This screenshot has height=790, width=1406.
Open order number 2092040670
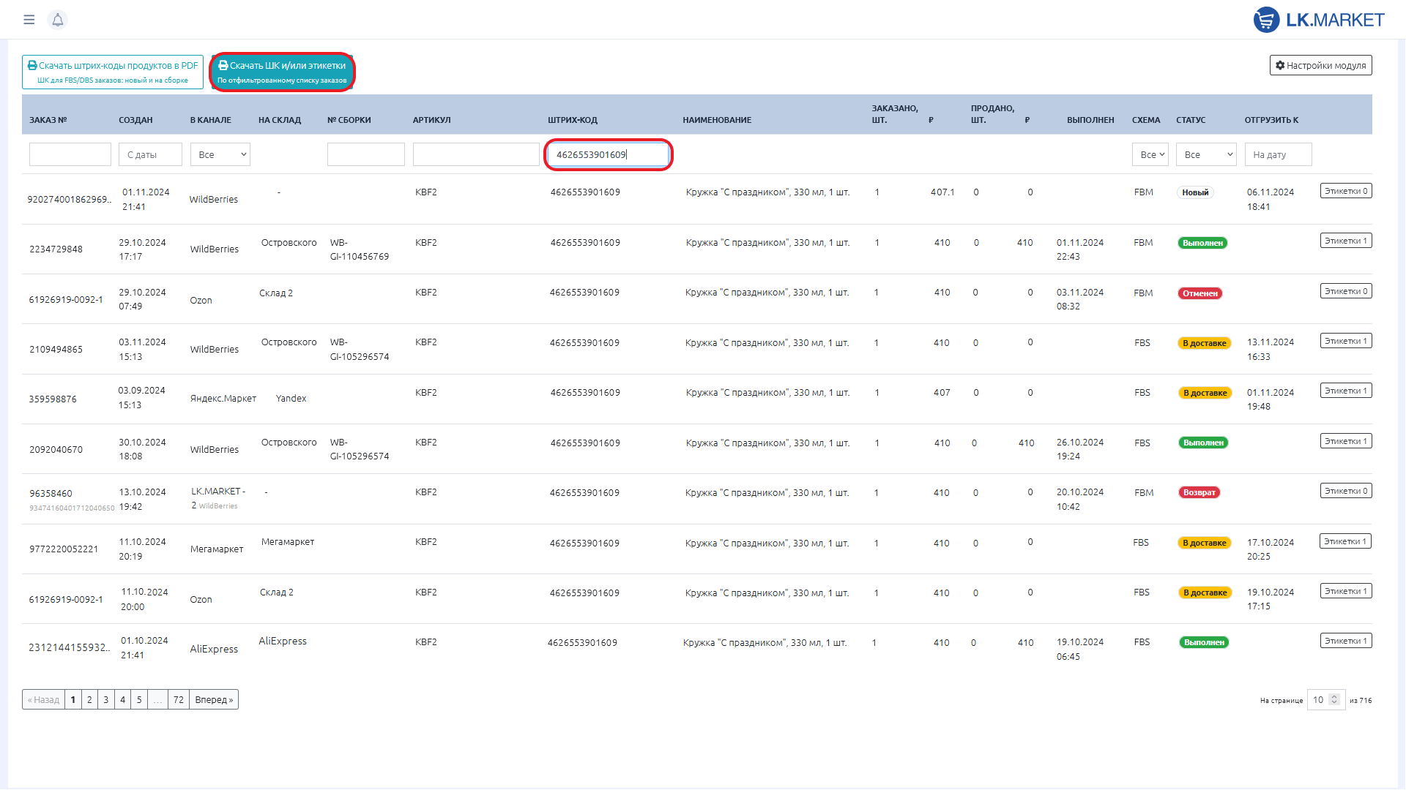coord(56,450)
